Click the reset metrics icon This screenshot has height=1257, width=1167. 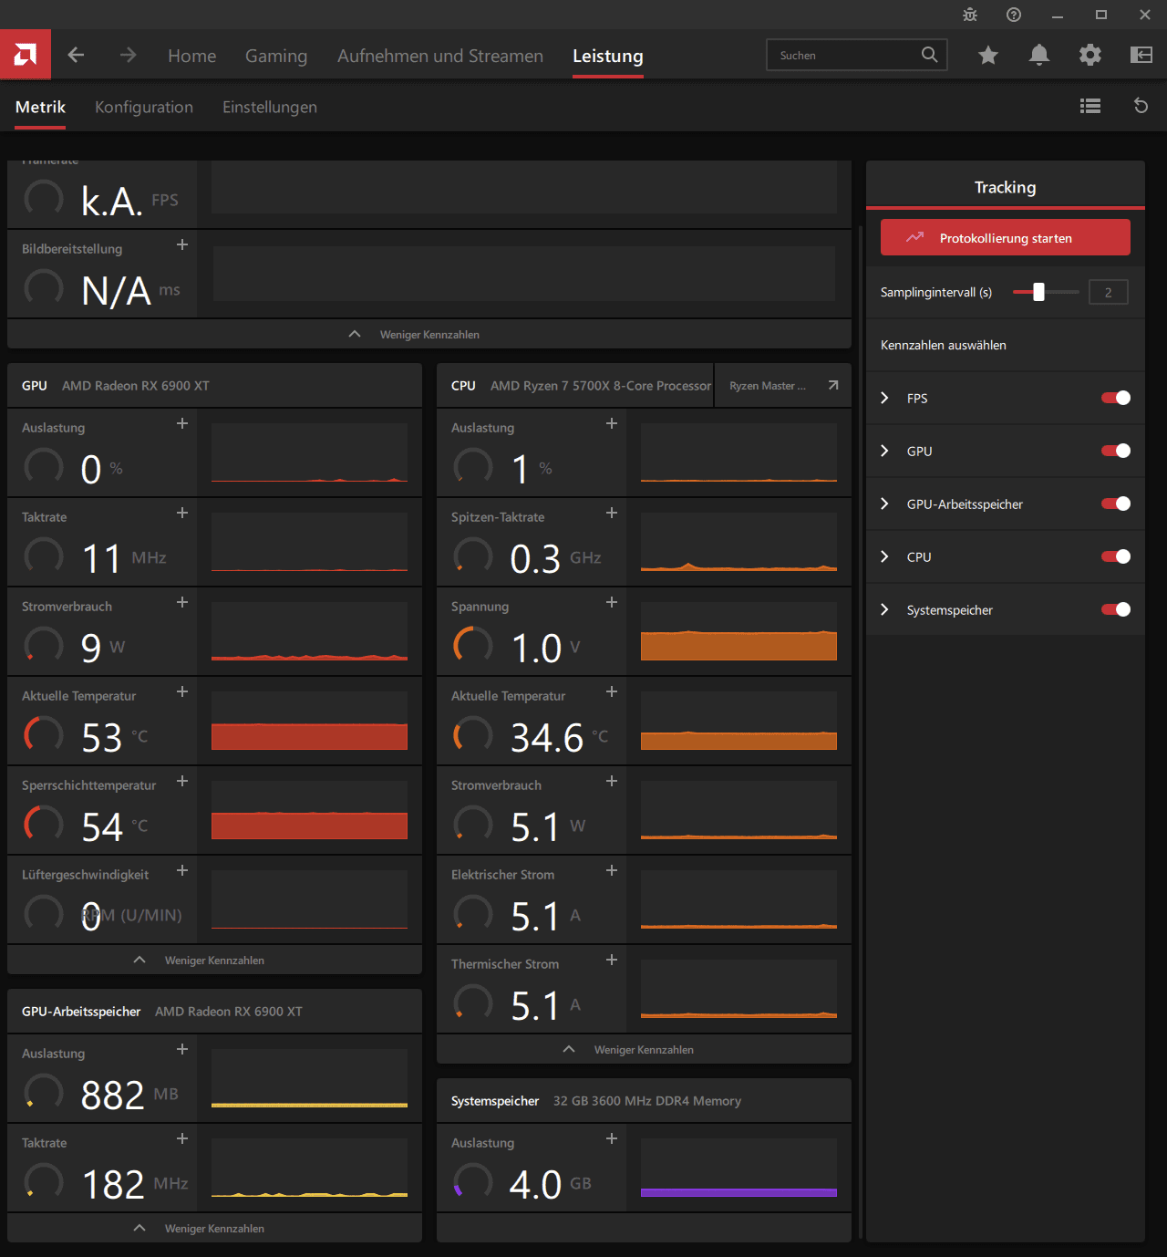(1141, 106)
